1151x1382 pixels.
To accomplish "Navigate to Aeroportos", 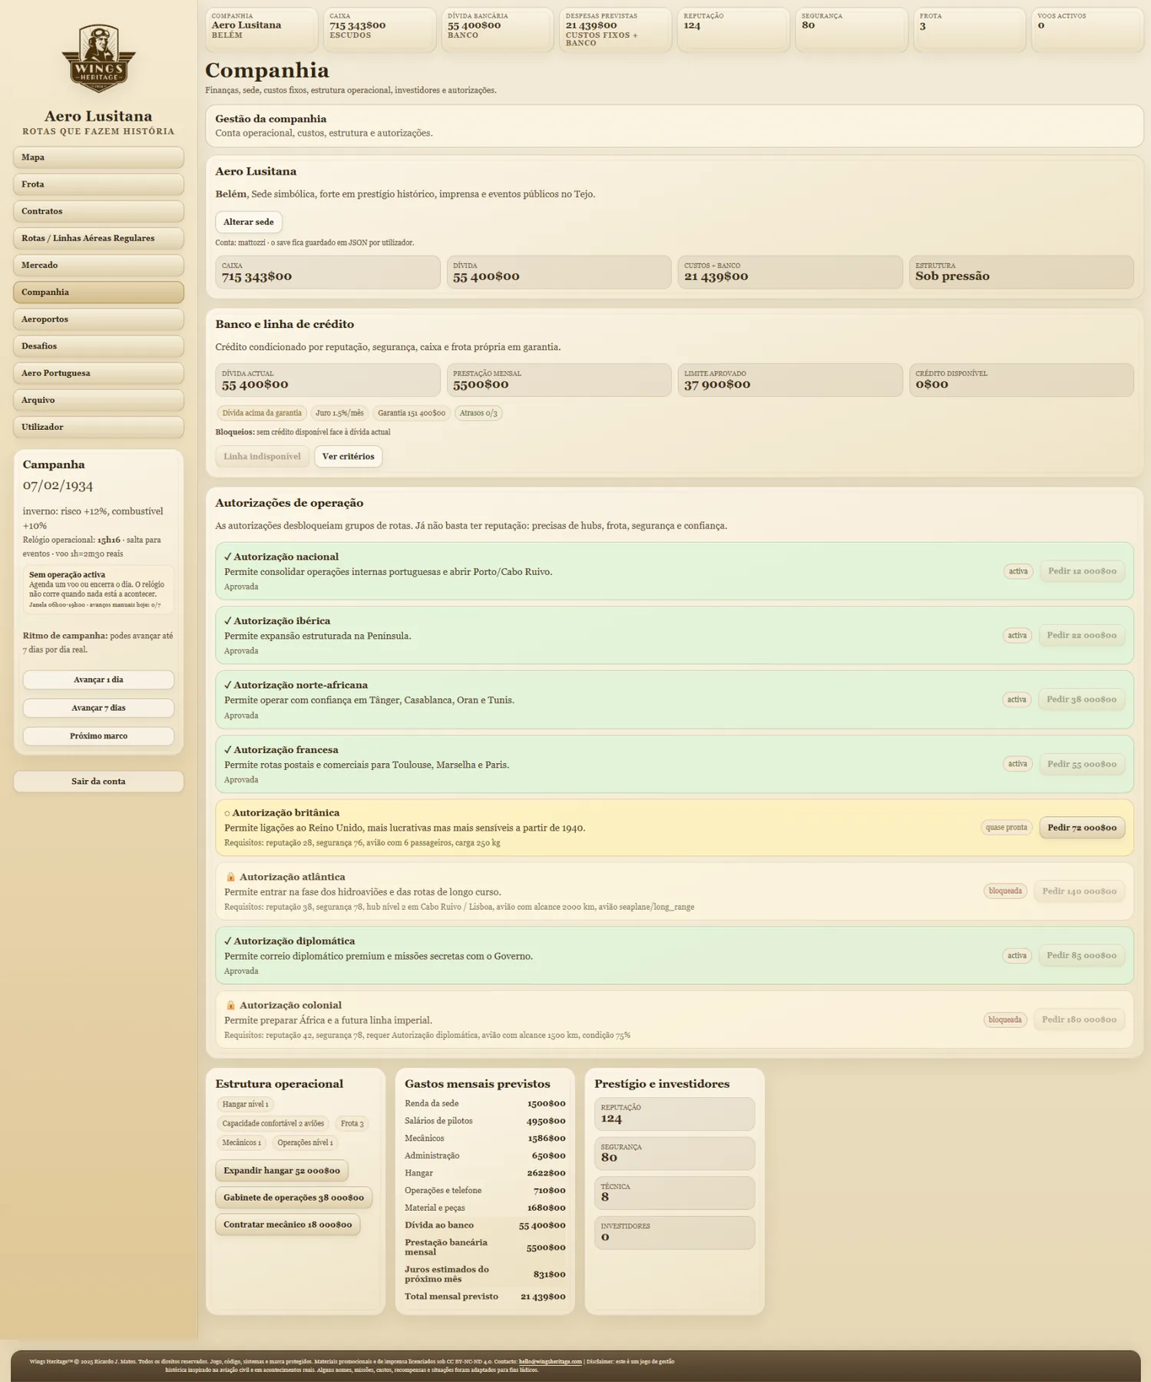I will (98, 319).
